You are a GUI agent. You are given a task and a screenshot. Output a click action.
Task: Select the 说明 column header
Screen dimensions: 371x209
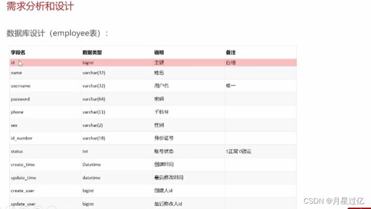159,52
